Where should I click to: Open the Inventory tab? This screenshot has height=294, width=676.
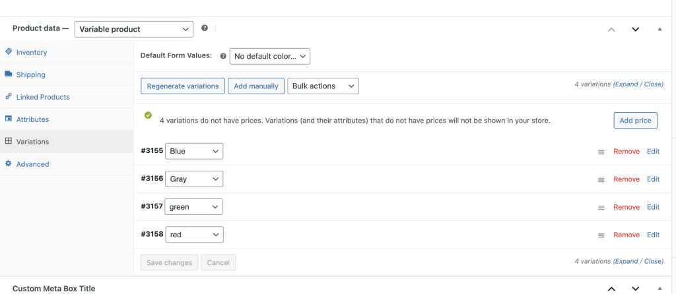[31, 52]
